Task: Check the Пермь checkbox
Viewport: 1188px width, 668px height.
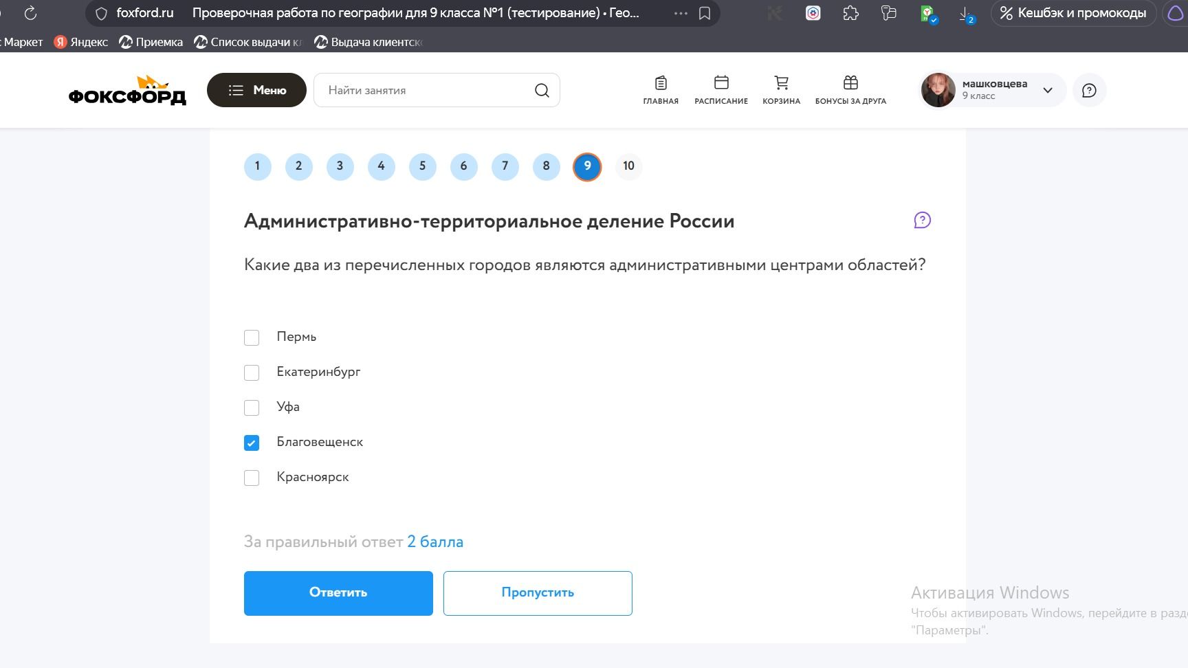Action: (252, 337)
